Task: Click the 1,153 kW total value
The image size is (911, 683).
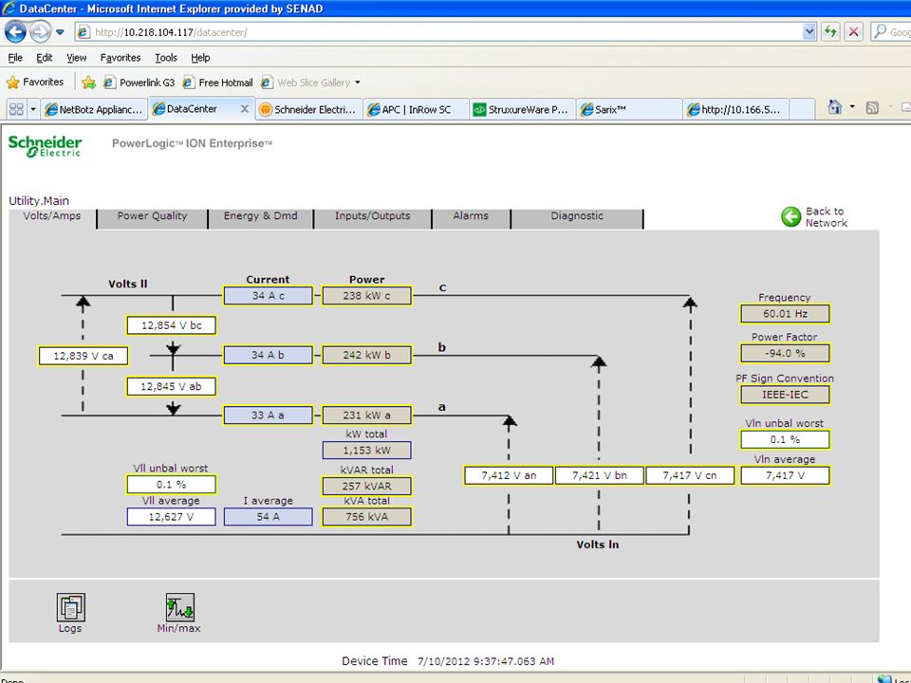Action: click(366, 450)
